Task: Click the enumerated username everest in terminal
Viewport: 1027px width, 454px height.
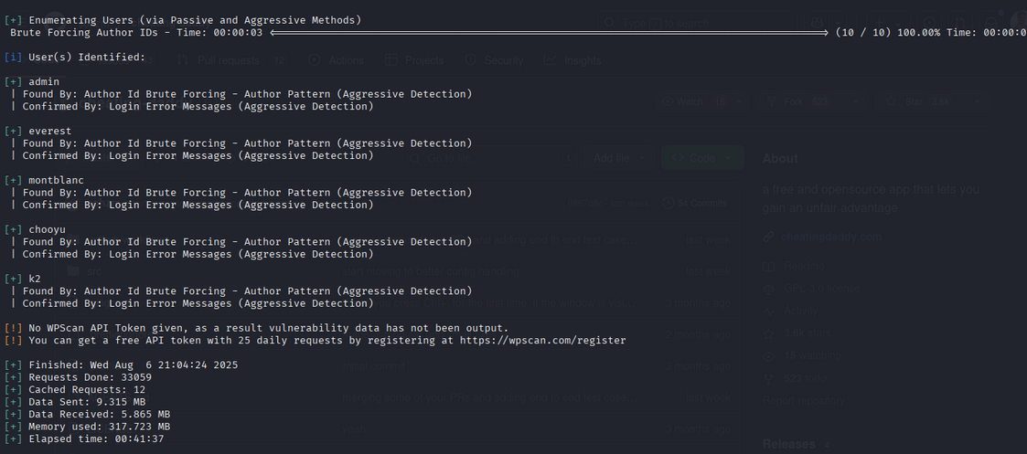Action: (49, 131)
